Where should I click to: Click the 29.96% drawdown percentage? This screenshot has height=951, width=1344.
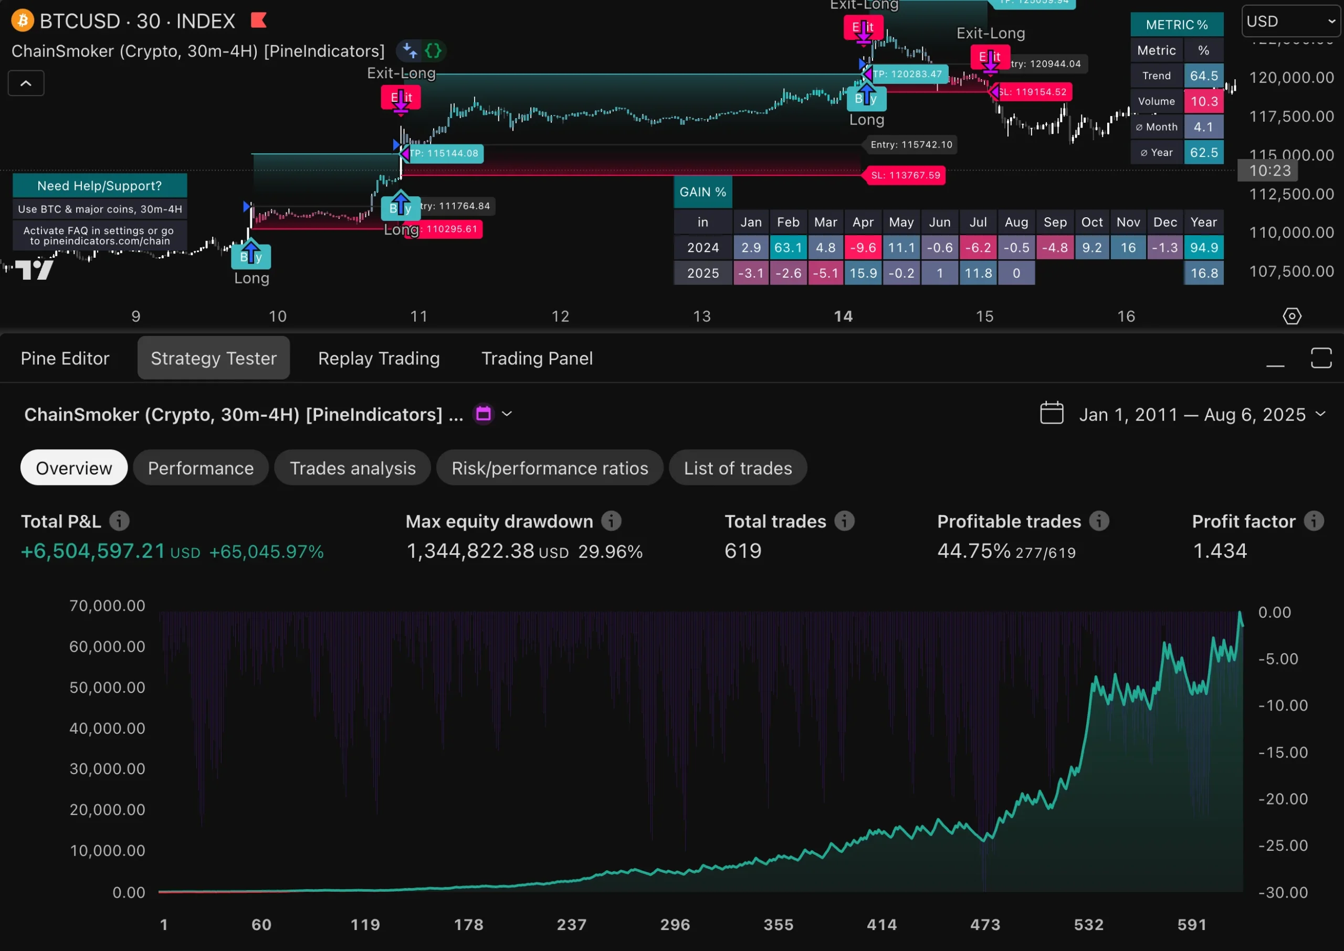[610, 552]
